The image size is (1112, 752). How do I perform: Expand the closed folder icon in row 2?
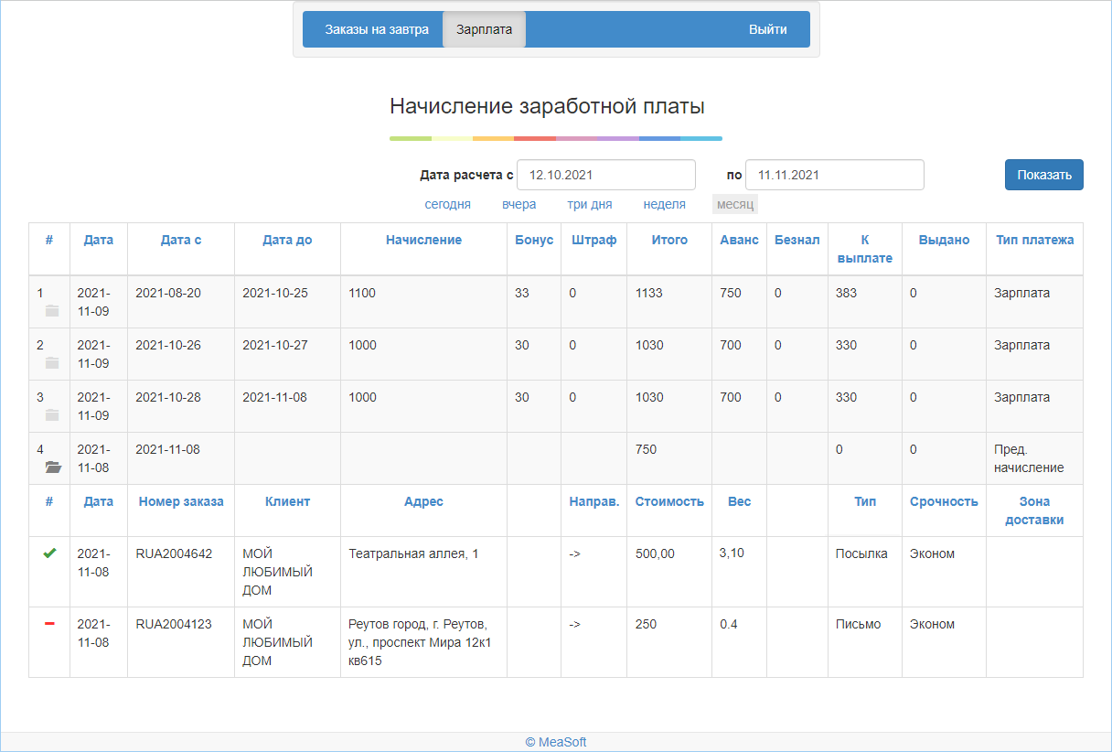(x=52, y=363)
